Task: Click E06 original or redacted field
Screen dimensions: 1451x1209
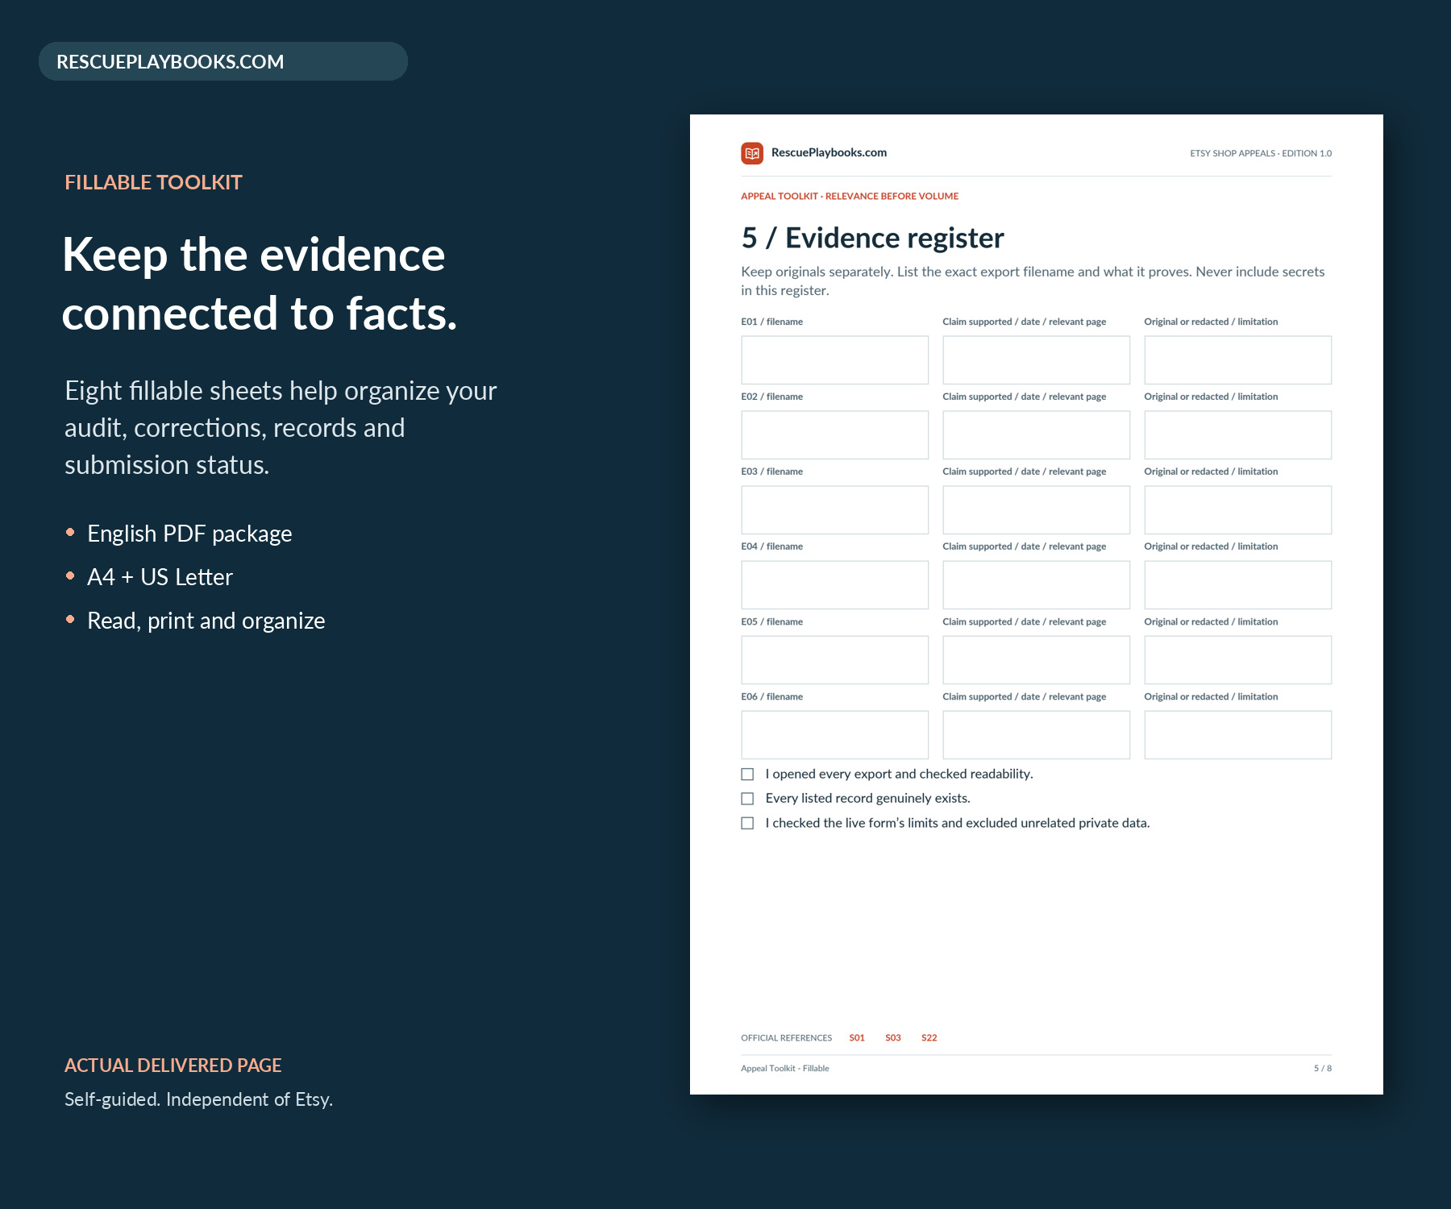Action: point(1237,735)
